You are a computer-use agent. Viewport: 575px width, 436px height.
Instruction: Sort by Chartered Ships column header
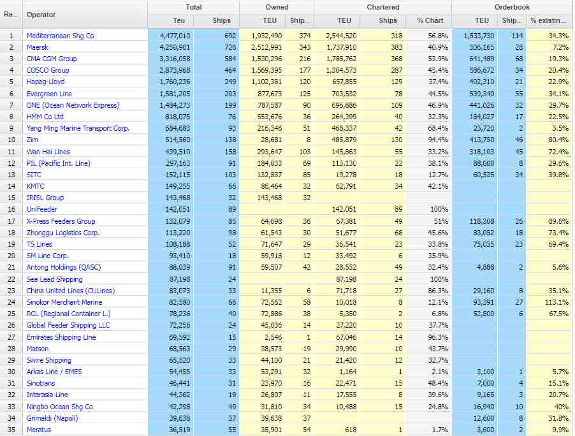382,21
